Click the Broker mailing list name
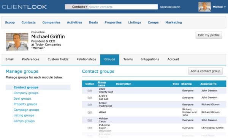 105,104
